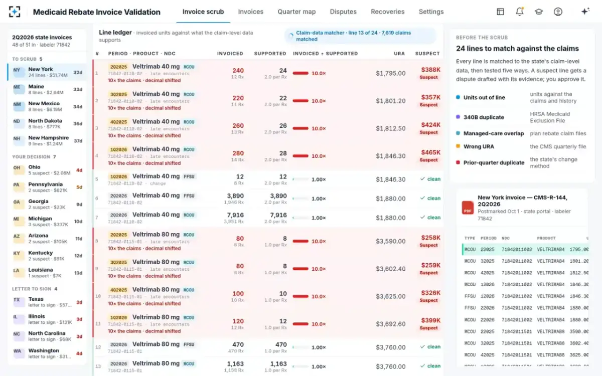
Task: Click the FFSU 12026 invoice row
Action: [x=524, y=296]
